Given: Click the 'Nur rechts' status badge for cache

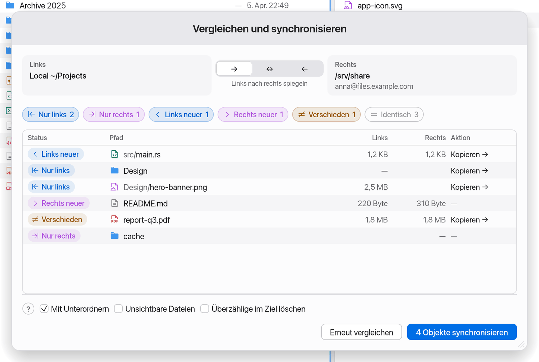Looking at the screenshot, I should point(54,236).
